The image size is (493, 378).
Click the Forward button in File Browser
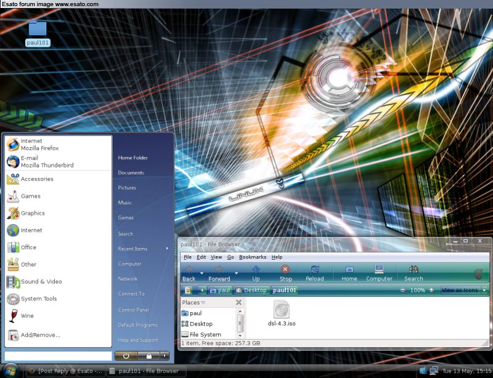[219, 273]
